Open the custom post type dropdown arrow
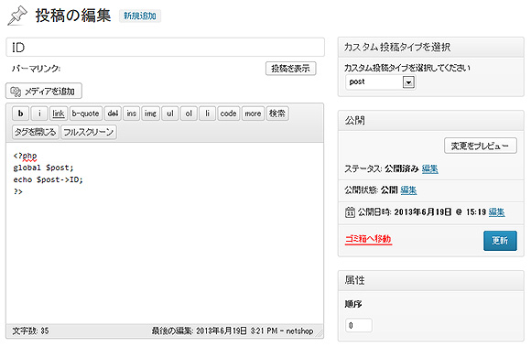Image resolution: width=531 pixels, height=347 pixels. [x=408, y=82]
